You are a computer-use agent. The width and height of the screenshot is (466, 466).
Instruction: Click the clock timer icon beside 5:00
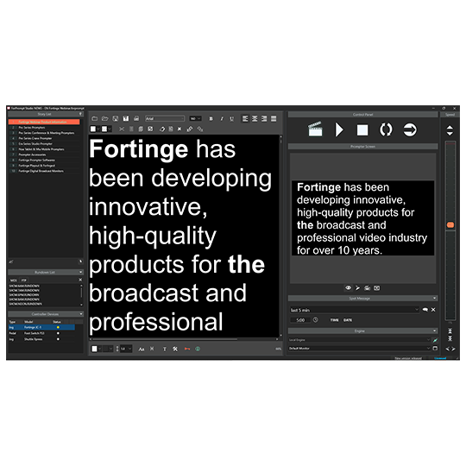(x=315, y=320)
